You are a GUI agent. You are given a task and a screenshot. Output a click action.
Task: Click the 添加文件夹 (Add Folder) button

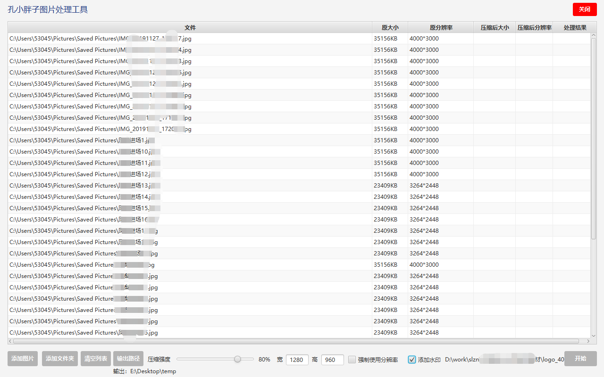coord(59,358)
